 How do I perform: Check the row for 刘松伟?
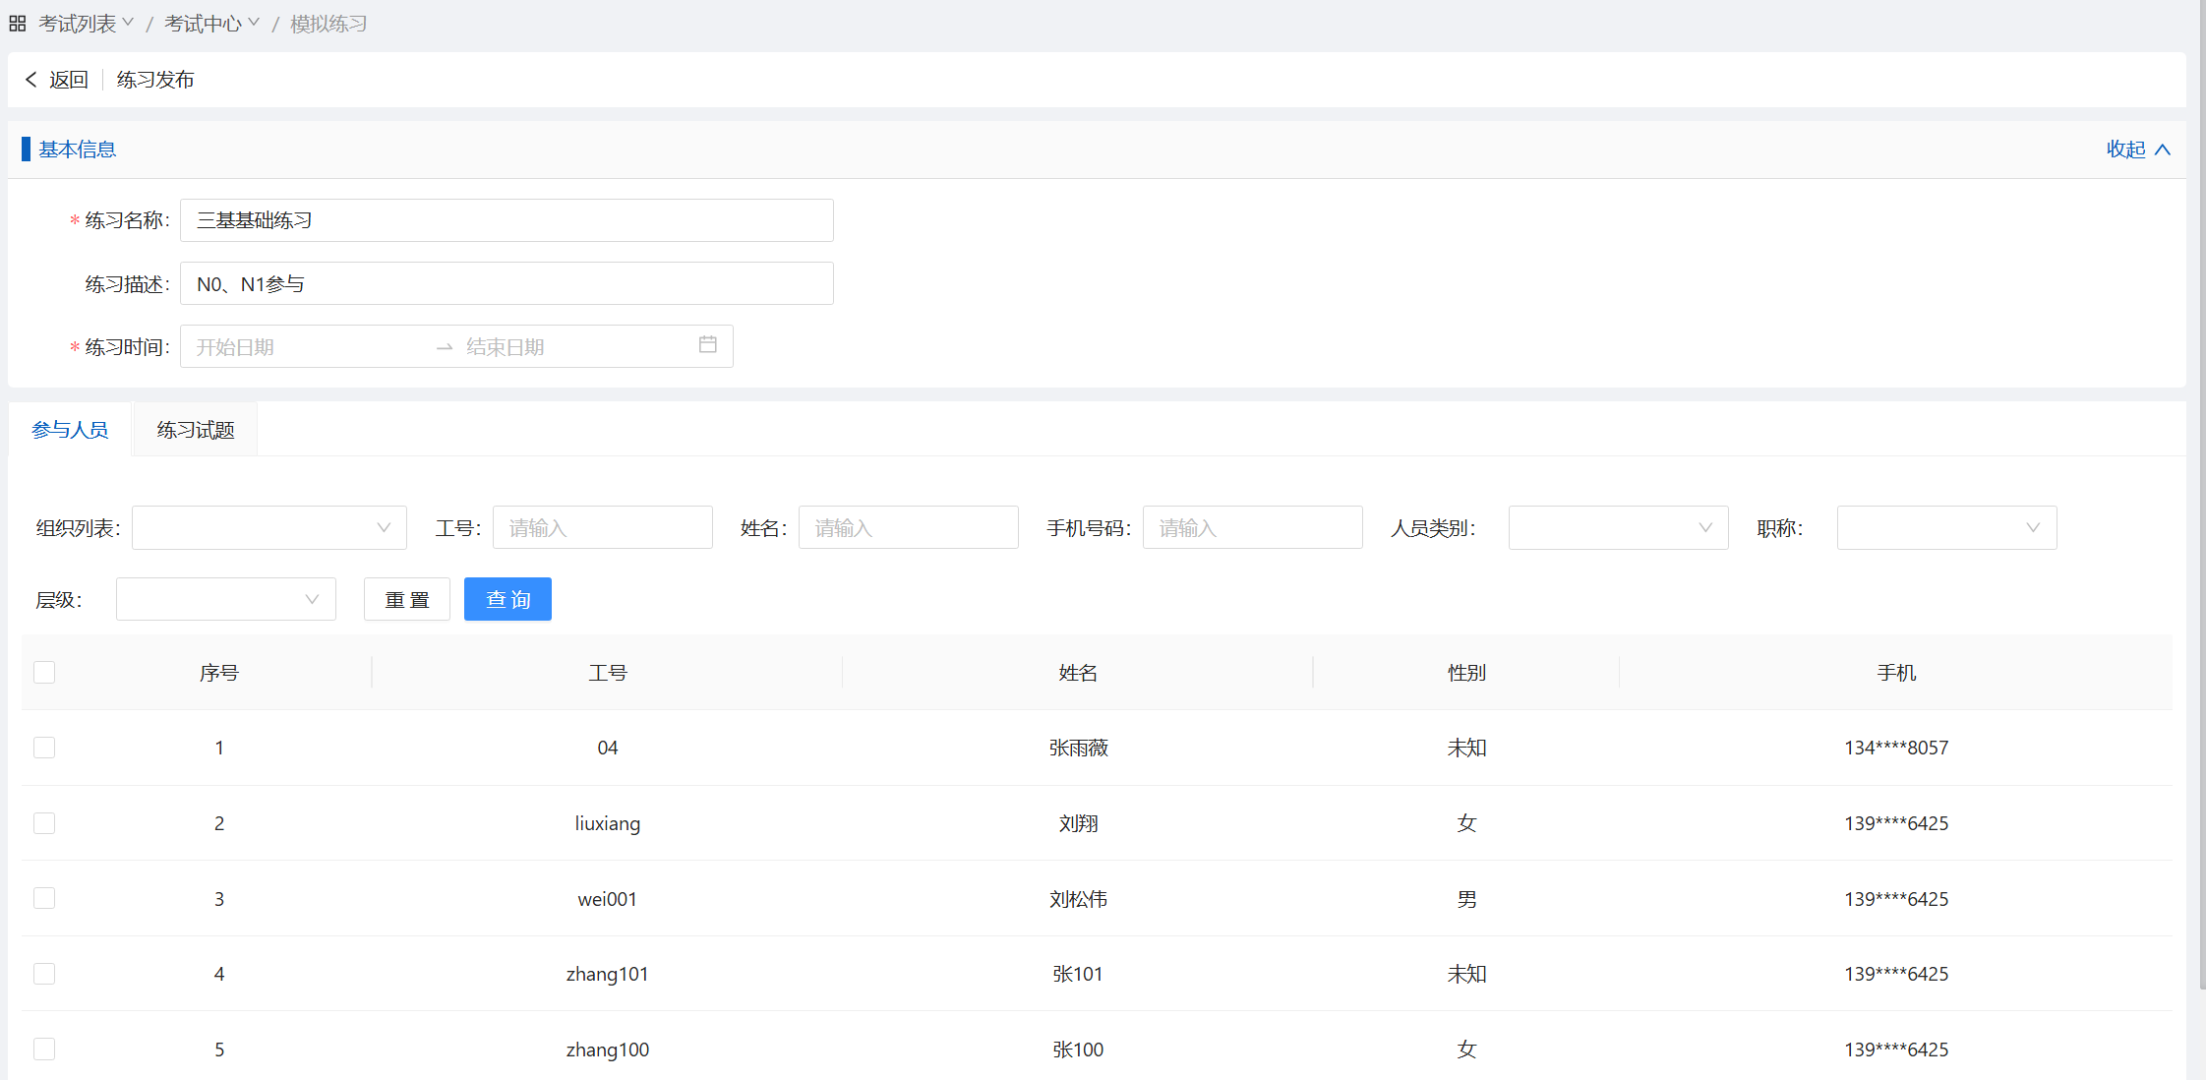coord(44,899)
